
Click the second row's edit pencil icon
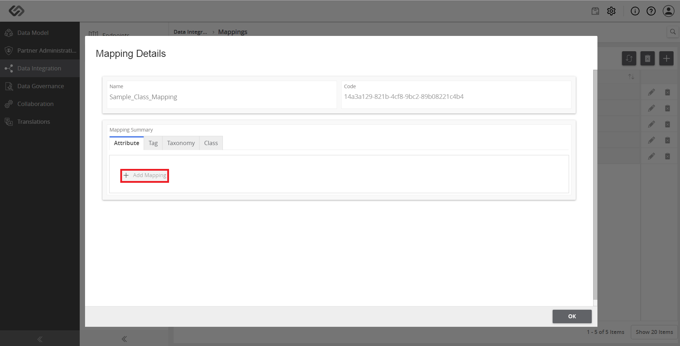652,108
